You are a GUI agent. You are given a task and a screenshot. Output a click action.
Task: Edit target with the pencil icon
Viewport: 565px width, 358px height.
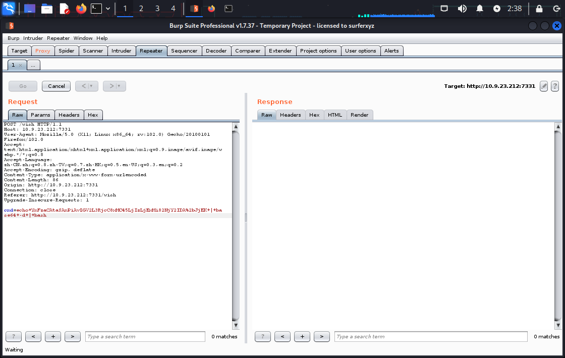click(x=544, y=86)
